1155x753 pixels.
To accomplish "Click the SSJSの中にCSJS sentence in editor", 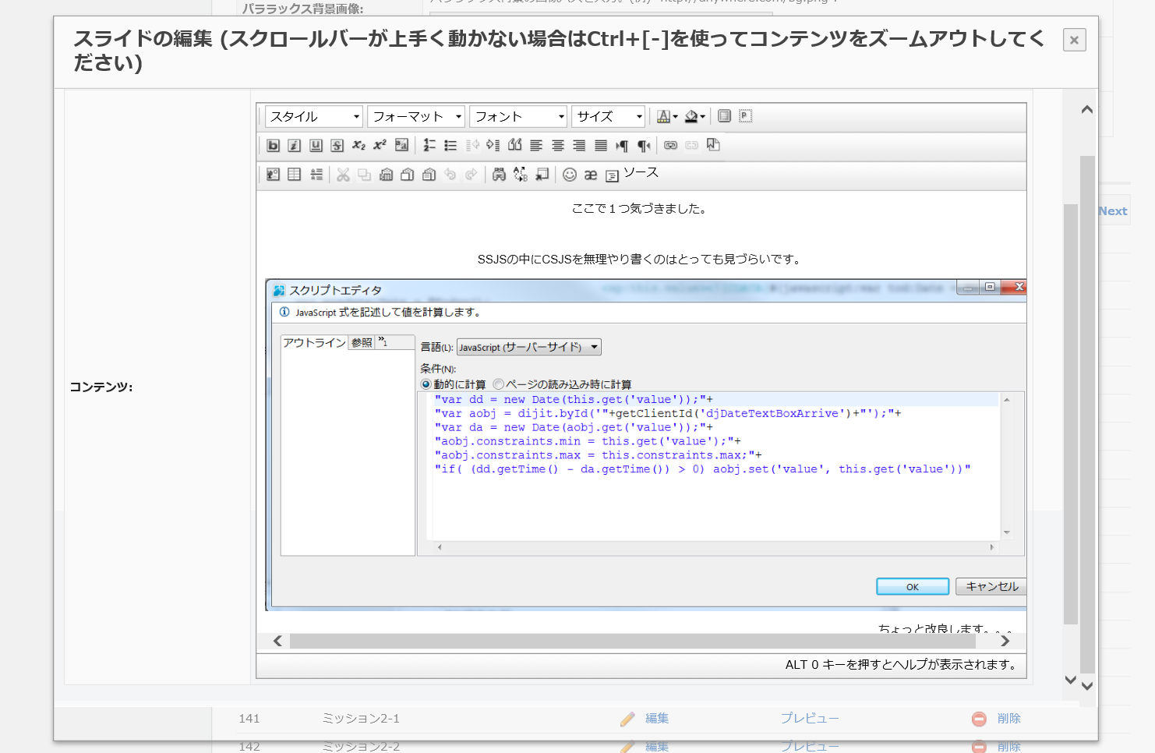I will click(x=639, y=260).
